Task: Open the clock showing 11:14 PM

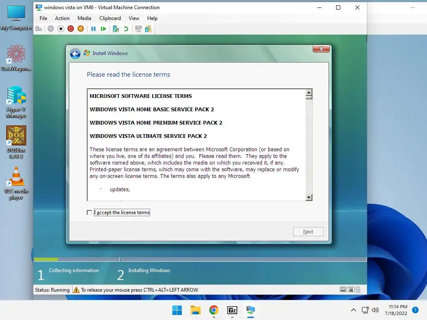Action: pos(396,310)
